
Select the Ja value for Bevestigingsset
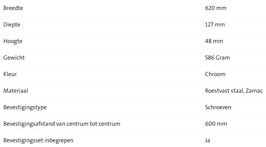208,140
